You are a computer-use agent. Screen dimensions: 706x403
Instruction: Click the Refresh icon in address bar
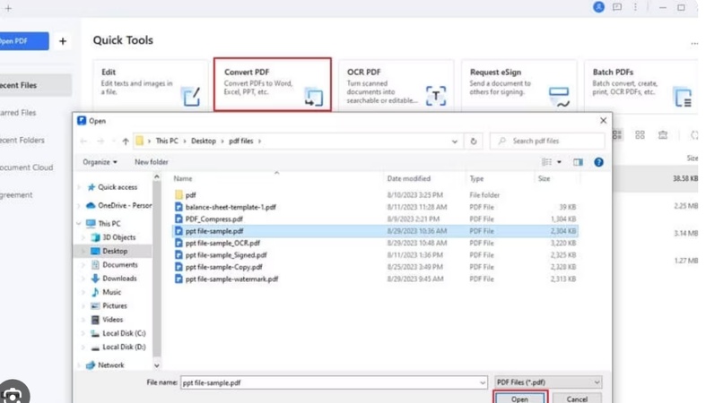(474, 141)
